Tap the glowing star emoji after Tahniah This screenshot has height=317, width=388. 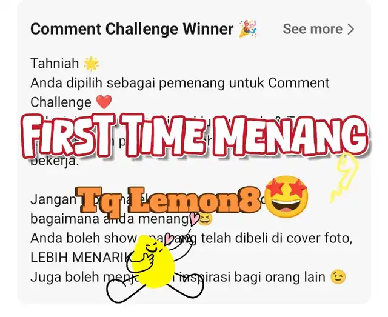point(92,64)
